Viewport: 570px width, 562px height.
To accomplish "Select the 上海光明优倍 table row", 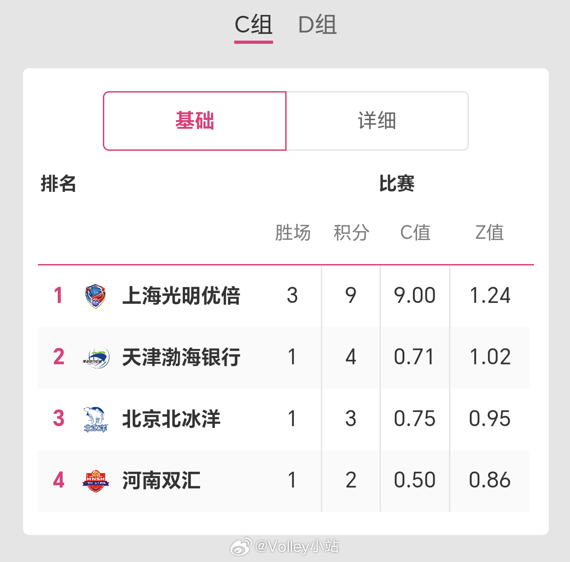I will [284, 295].
